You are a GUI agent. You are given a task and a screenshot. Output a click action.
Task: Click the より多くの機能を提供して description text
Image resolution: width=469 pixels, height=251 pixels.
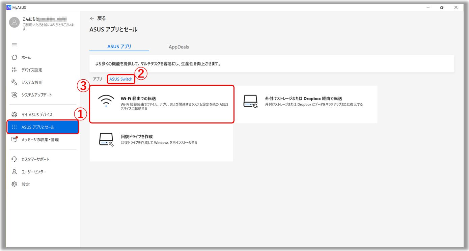coord(158,63)
